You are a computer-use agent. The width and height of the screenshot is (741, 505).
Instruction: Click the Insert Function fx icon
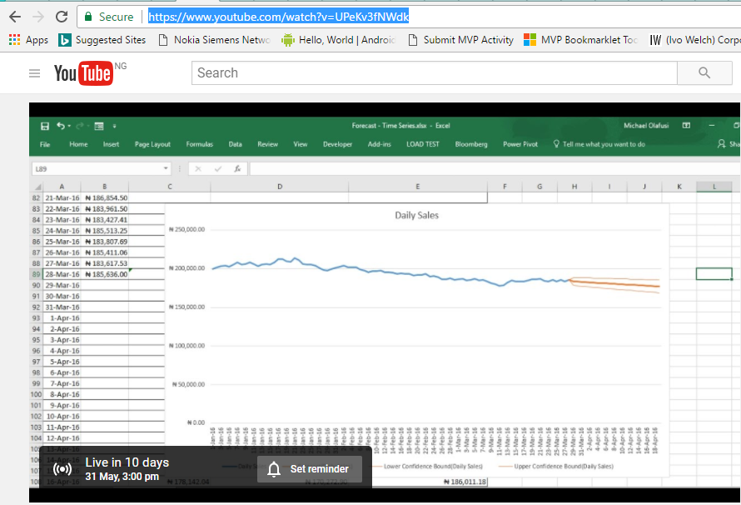coord(238,169)
